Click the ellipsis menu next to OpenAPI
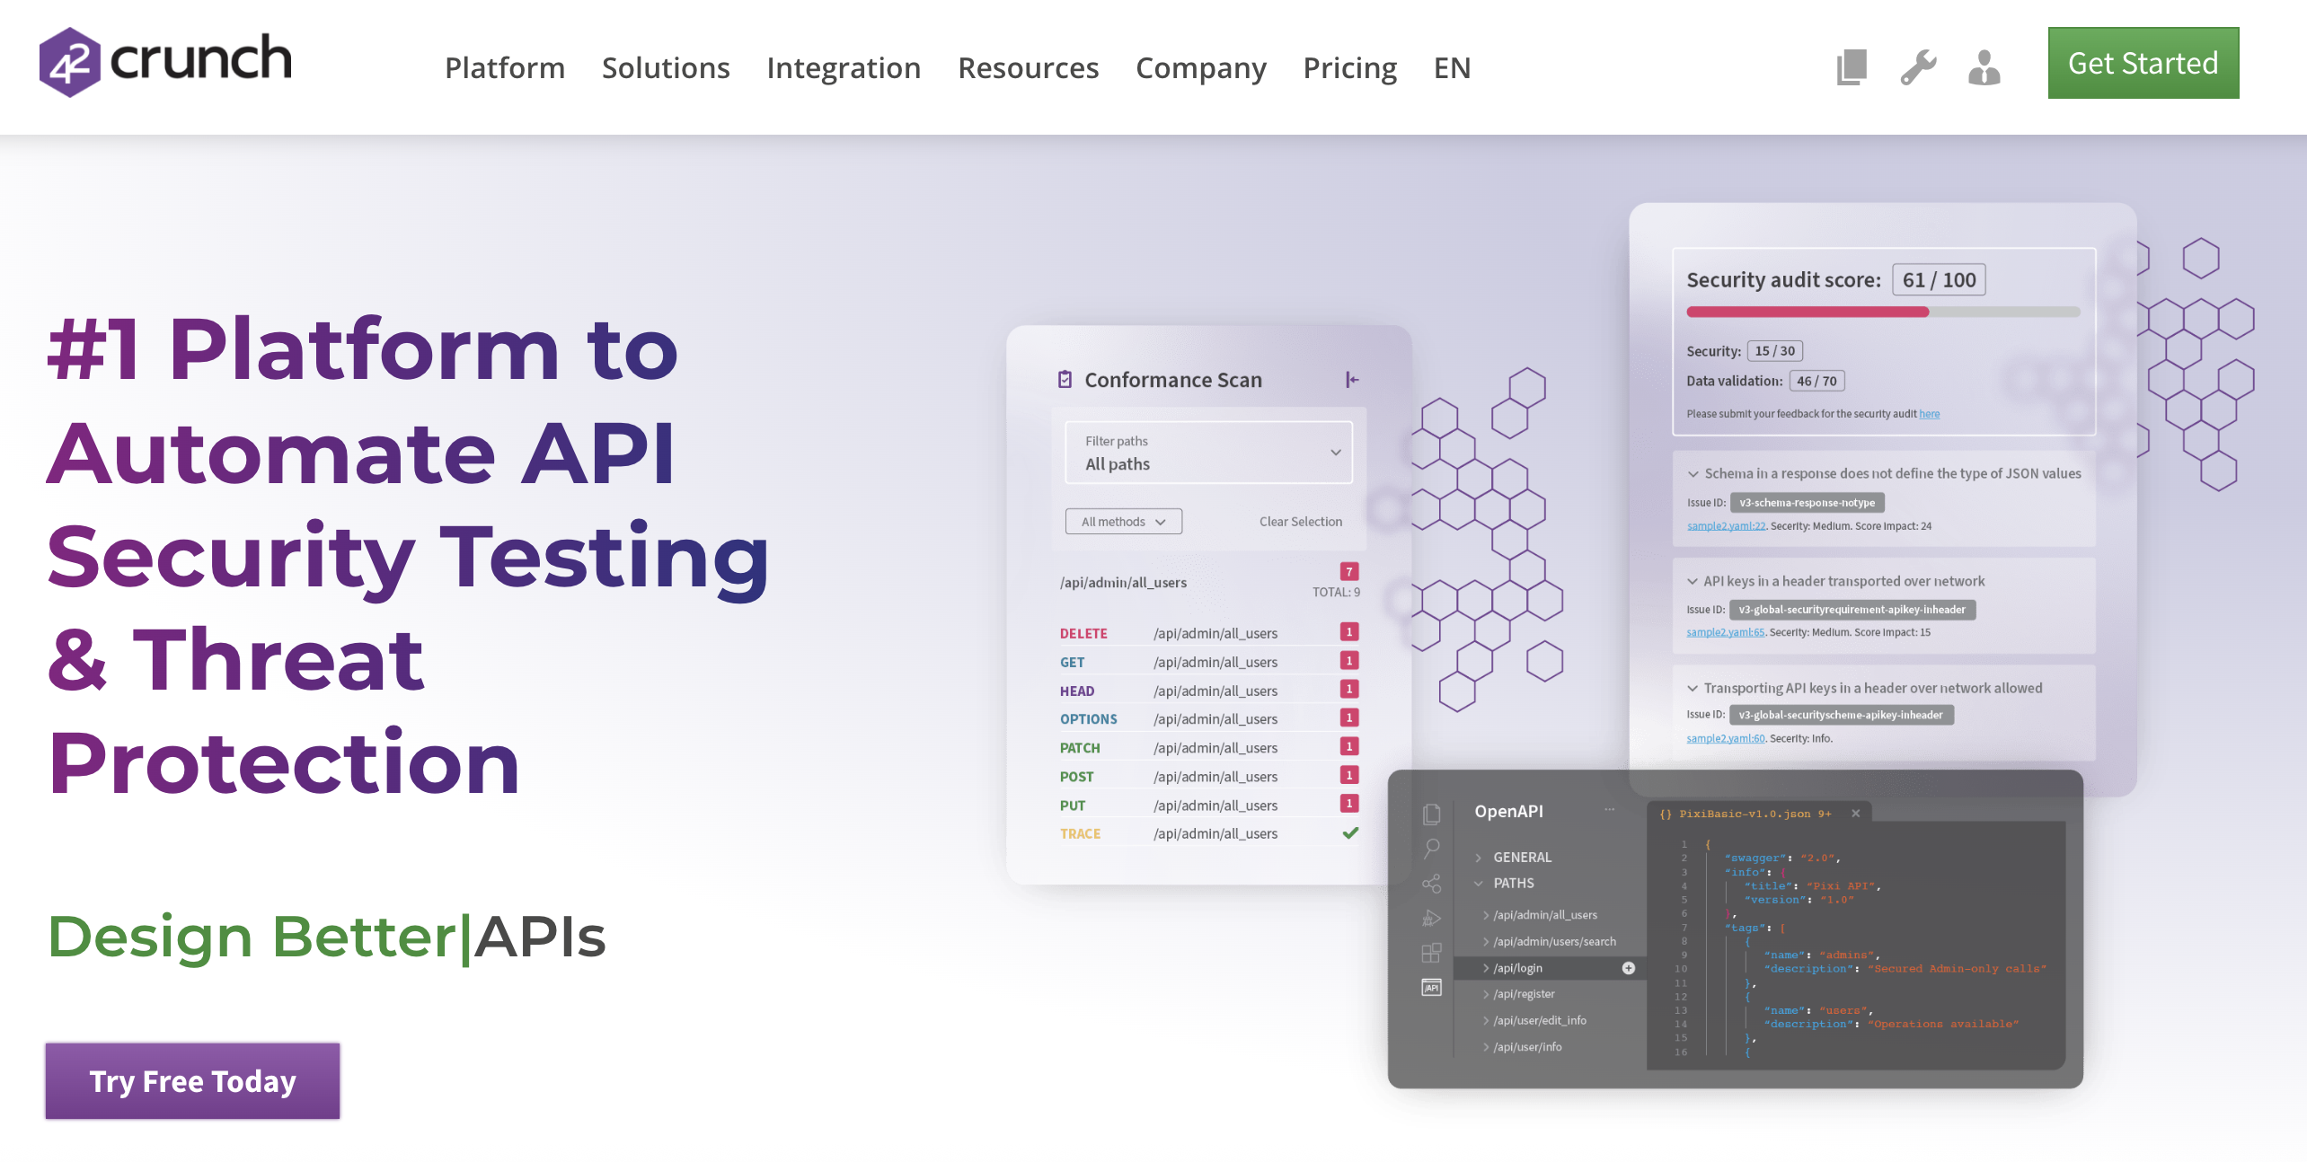This screenshot has width=2307, height=1162. point(1610,810)
